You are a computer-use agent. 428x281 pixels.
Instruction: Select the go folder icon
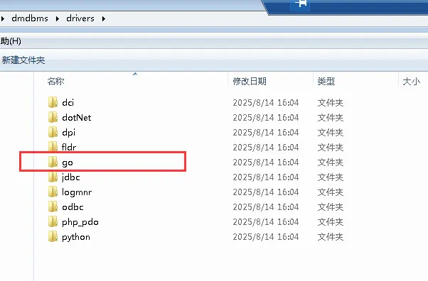pos(53,162)
